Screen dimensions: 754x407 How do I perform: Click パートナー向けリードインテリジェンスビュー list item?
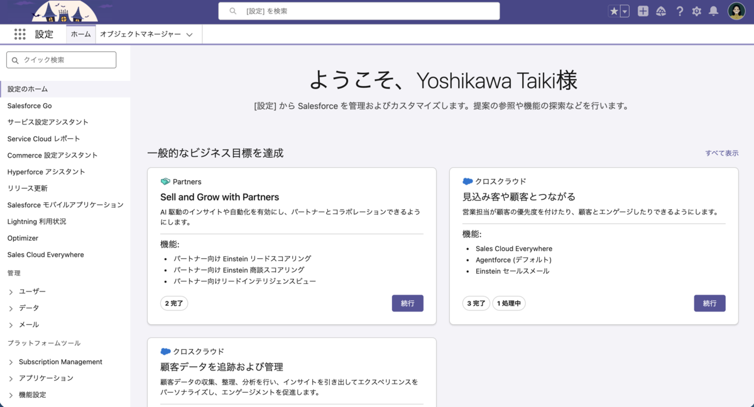click(x=245, y=281)
